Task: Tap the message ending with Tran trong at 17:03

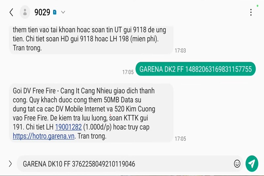Action: (x=91, y=40)
